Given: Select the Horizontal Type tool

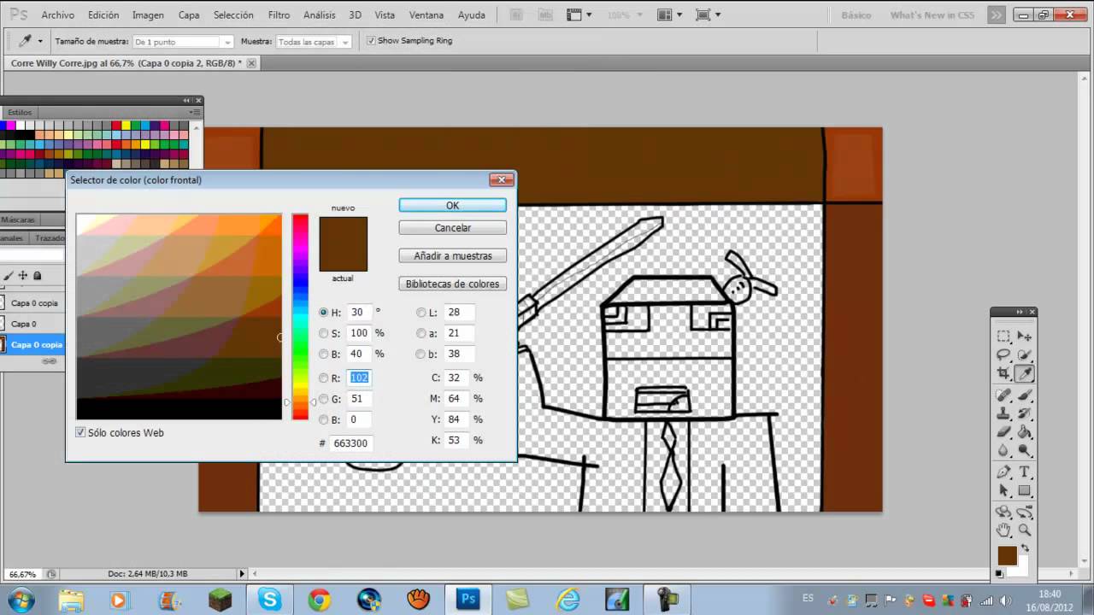Looking at the screenshot, I should coord(1025,472).
